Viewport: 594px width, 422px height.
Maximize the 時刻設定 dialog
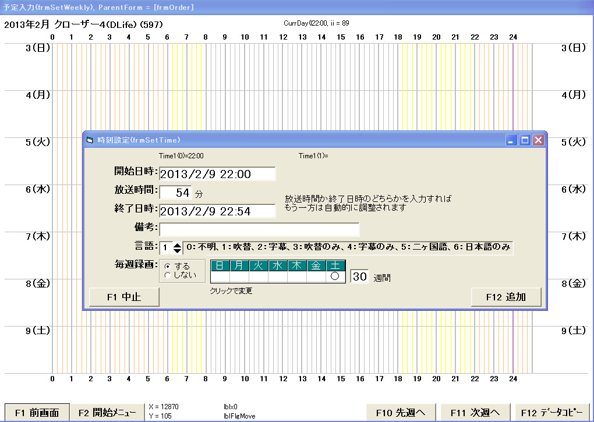[x=525, y=140]
